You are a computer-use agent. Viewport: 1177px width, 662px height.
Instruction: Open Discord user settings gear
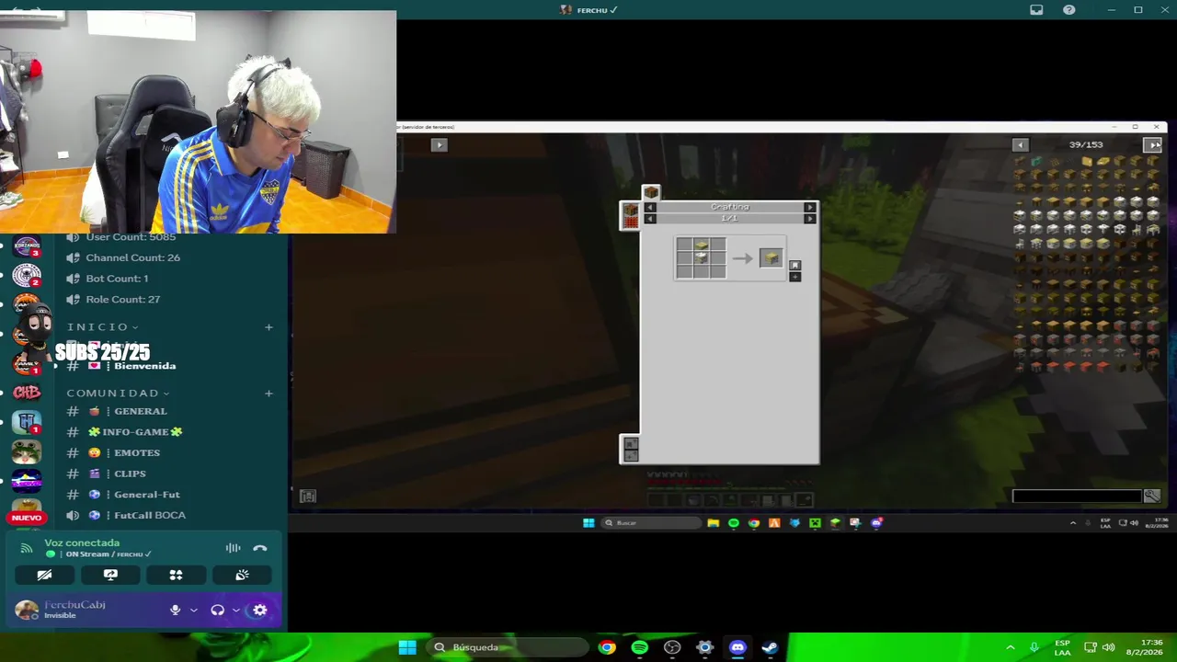click(260, 610)
